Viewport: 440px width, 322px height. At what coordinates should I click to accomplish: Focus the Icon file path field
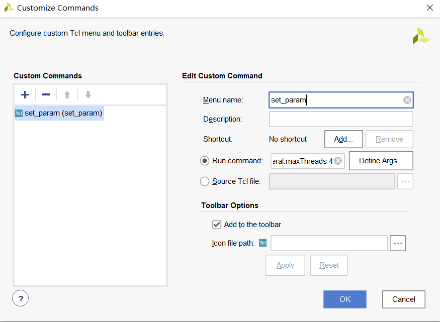pyautogui.click(x=329, y=243)
